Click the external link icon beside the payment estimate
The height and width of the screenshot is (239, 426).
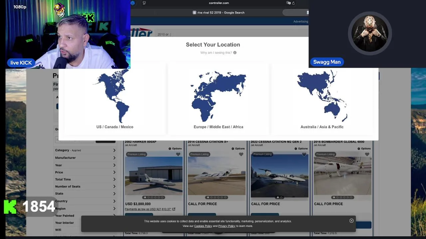(174, 209)
